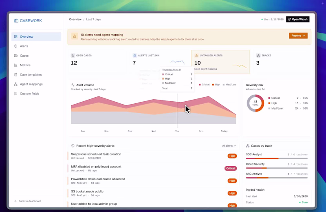Click the Case templates clipboard icon

pyautogui.click(x=16, y=75)
